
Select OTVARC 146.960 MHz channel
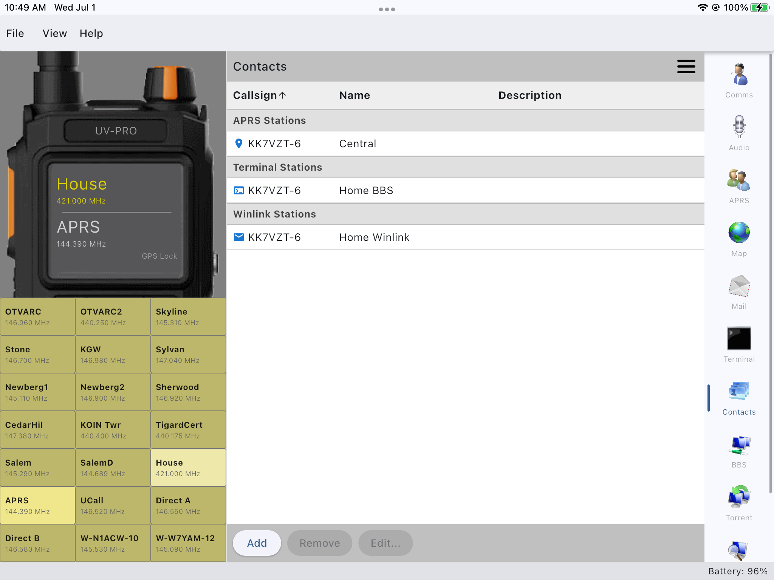coord(38,316)
